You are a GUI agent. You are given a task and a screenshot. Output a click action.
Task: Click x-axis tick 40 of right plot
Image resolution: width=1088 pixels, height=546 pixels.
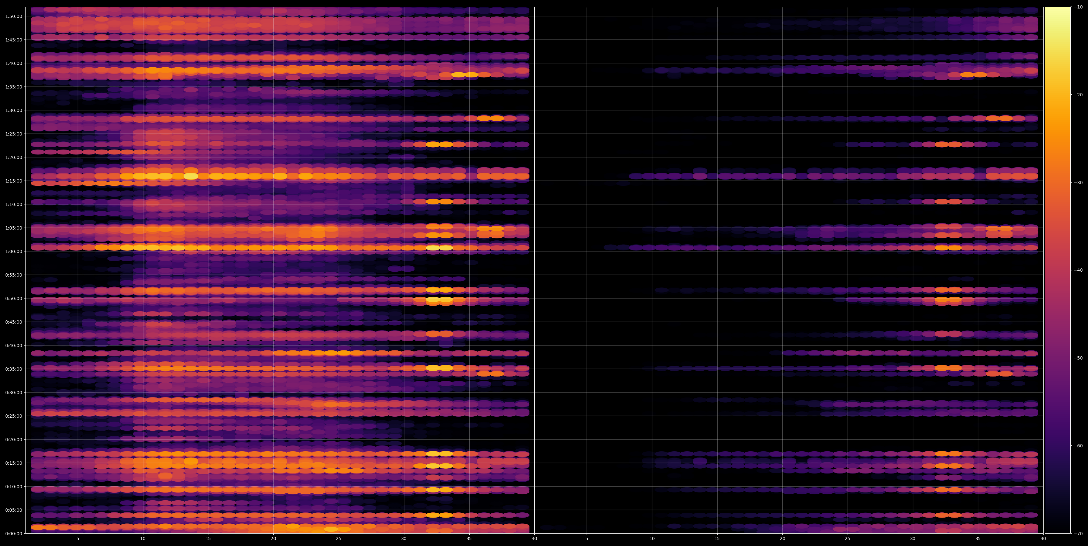click(x=1043, y=539)
